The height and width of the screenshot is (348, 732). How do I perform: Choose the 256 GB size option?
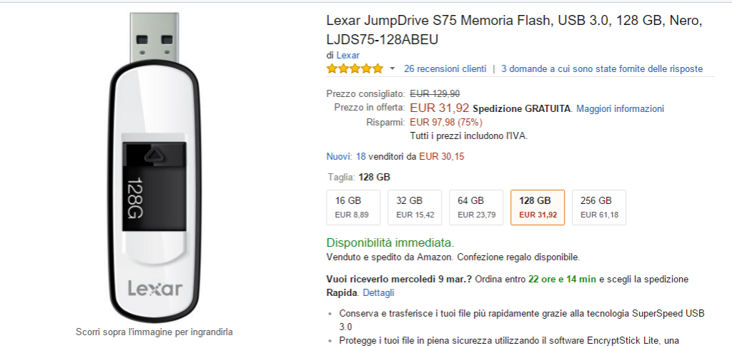coord(599,207)
